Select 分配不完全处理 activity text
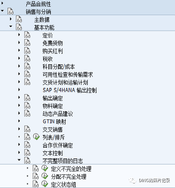The height and width of the screenshot is (188, 175). point(68,177)
